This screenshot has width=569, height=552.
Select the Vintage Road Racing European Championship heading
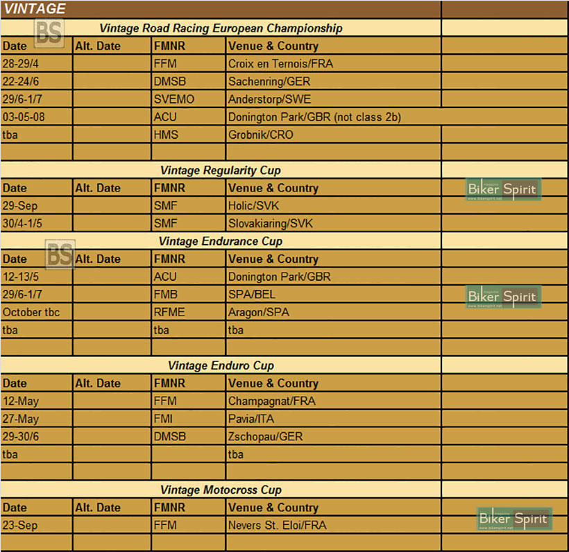tap(221, 28)
